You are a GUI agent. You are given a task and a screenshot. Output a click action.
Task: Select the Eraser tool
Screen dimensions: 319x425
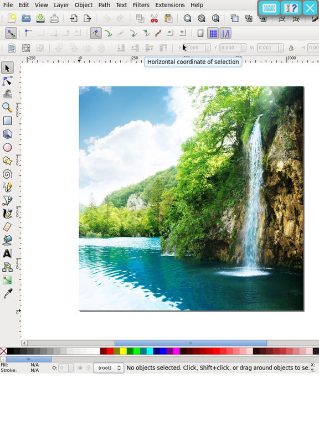7,227
